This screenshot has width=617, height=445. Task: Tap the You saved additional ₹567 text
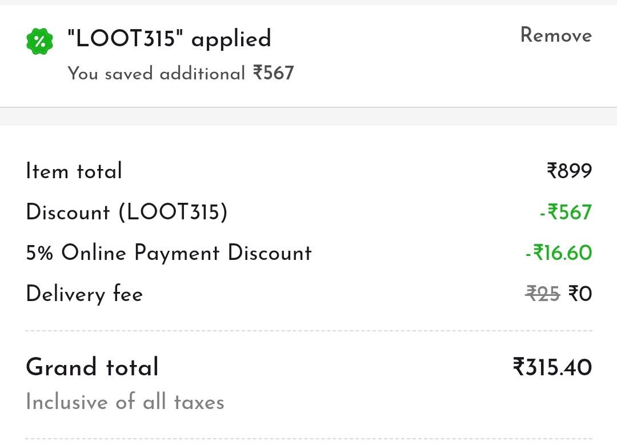point(181,73)
